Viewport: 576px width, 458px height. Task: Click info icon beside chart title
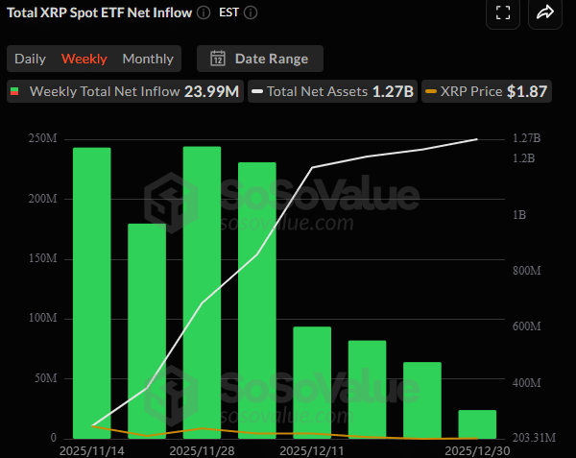click(x=203, y=13)
